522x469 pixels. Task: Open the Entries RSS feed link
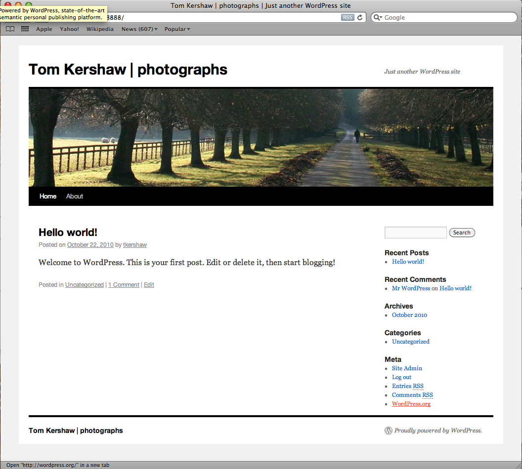[x=407, y=386]
